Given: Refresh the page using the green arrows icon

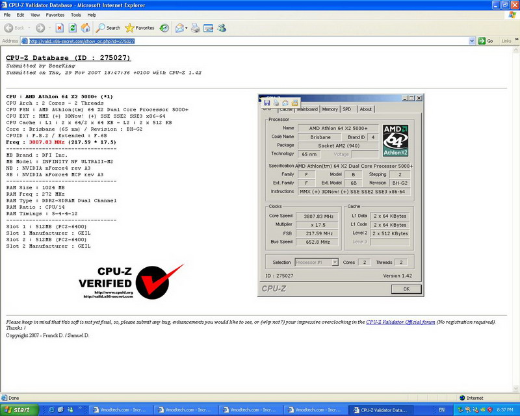Looking at the screenshot, I should pyautogui.click(x=72, y=28).
